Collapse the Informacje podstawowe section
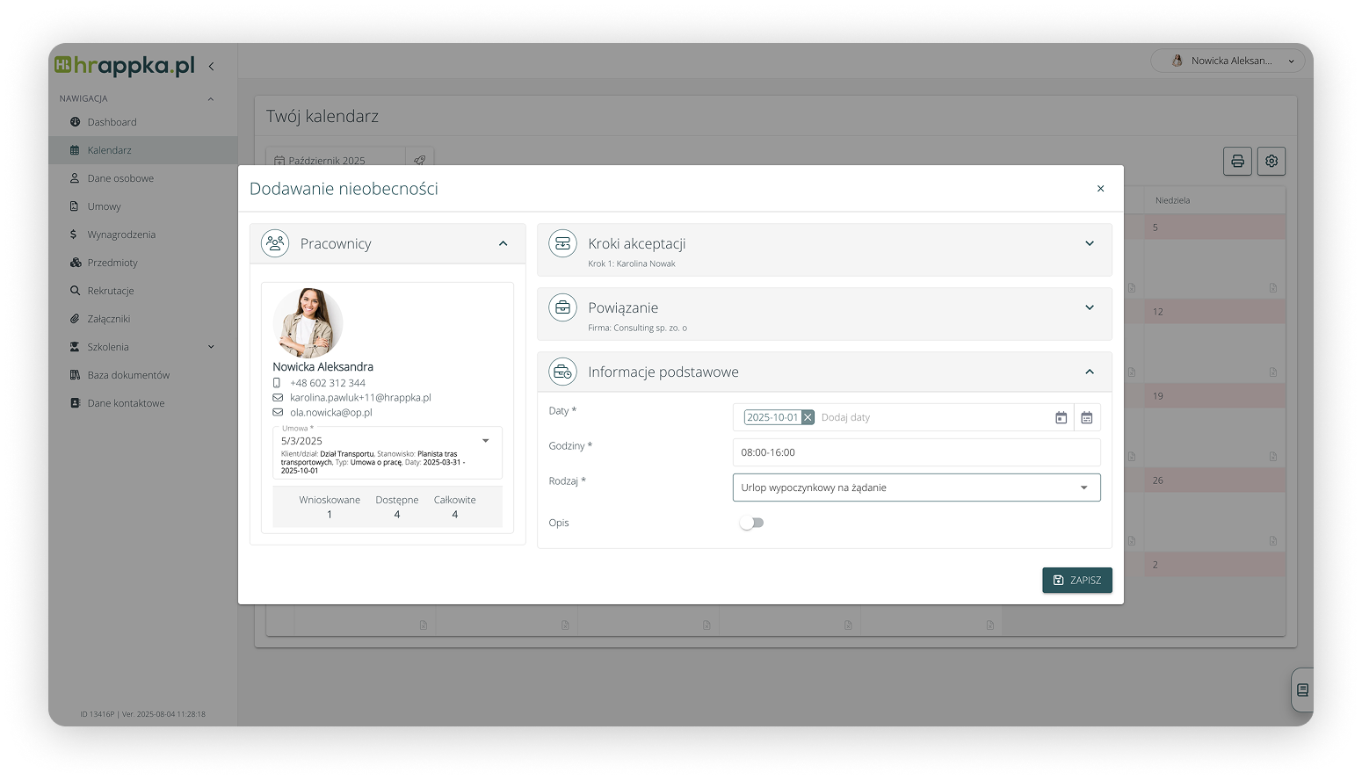The image size is (1362, 780). [1089, 372]
